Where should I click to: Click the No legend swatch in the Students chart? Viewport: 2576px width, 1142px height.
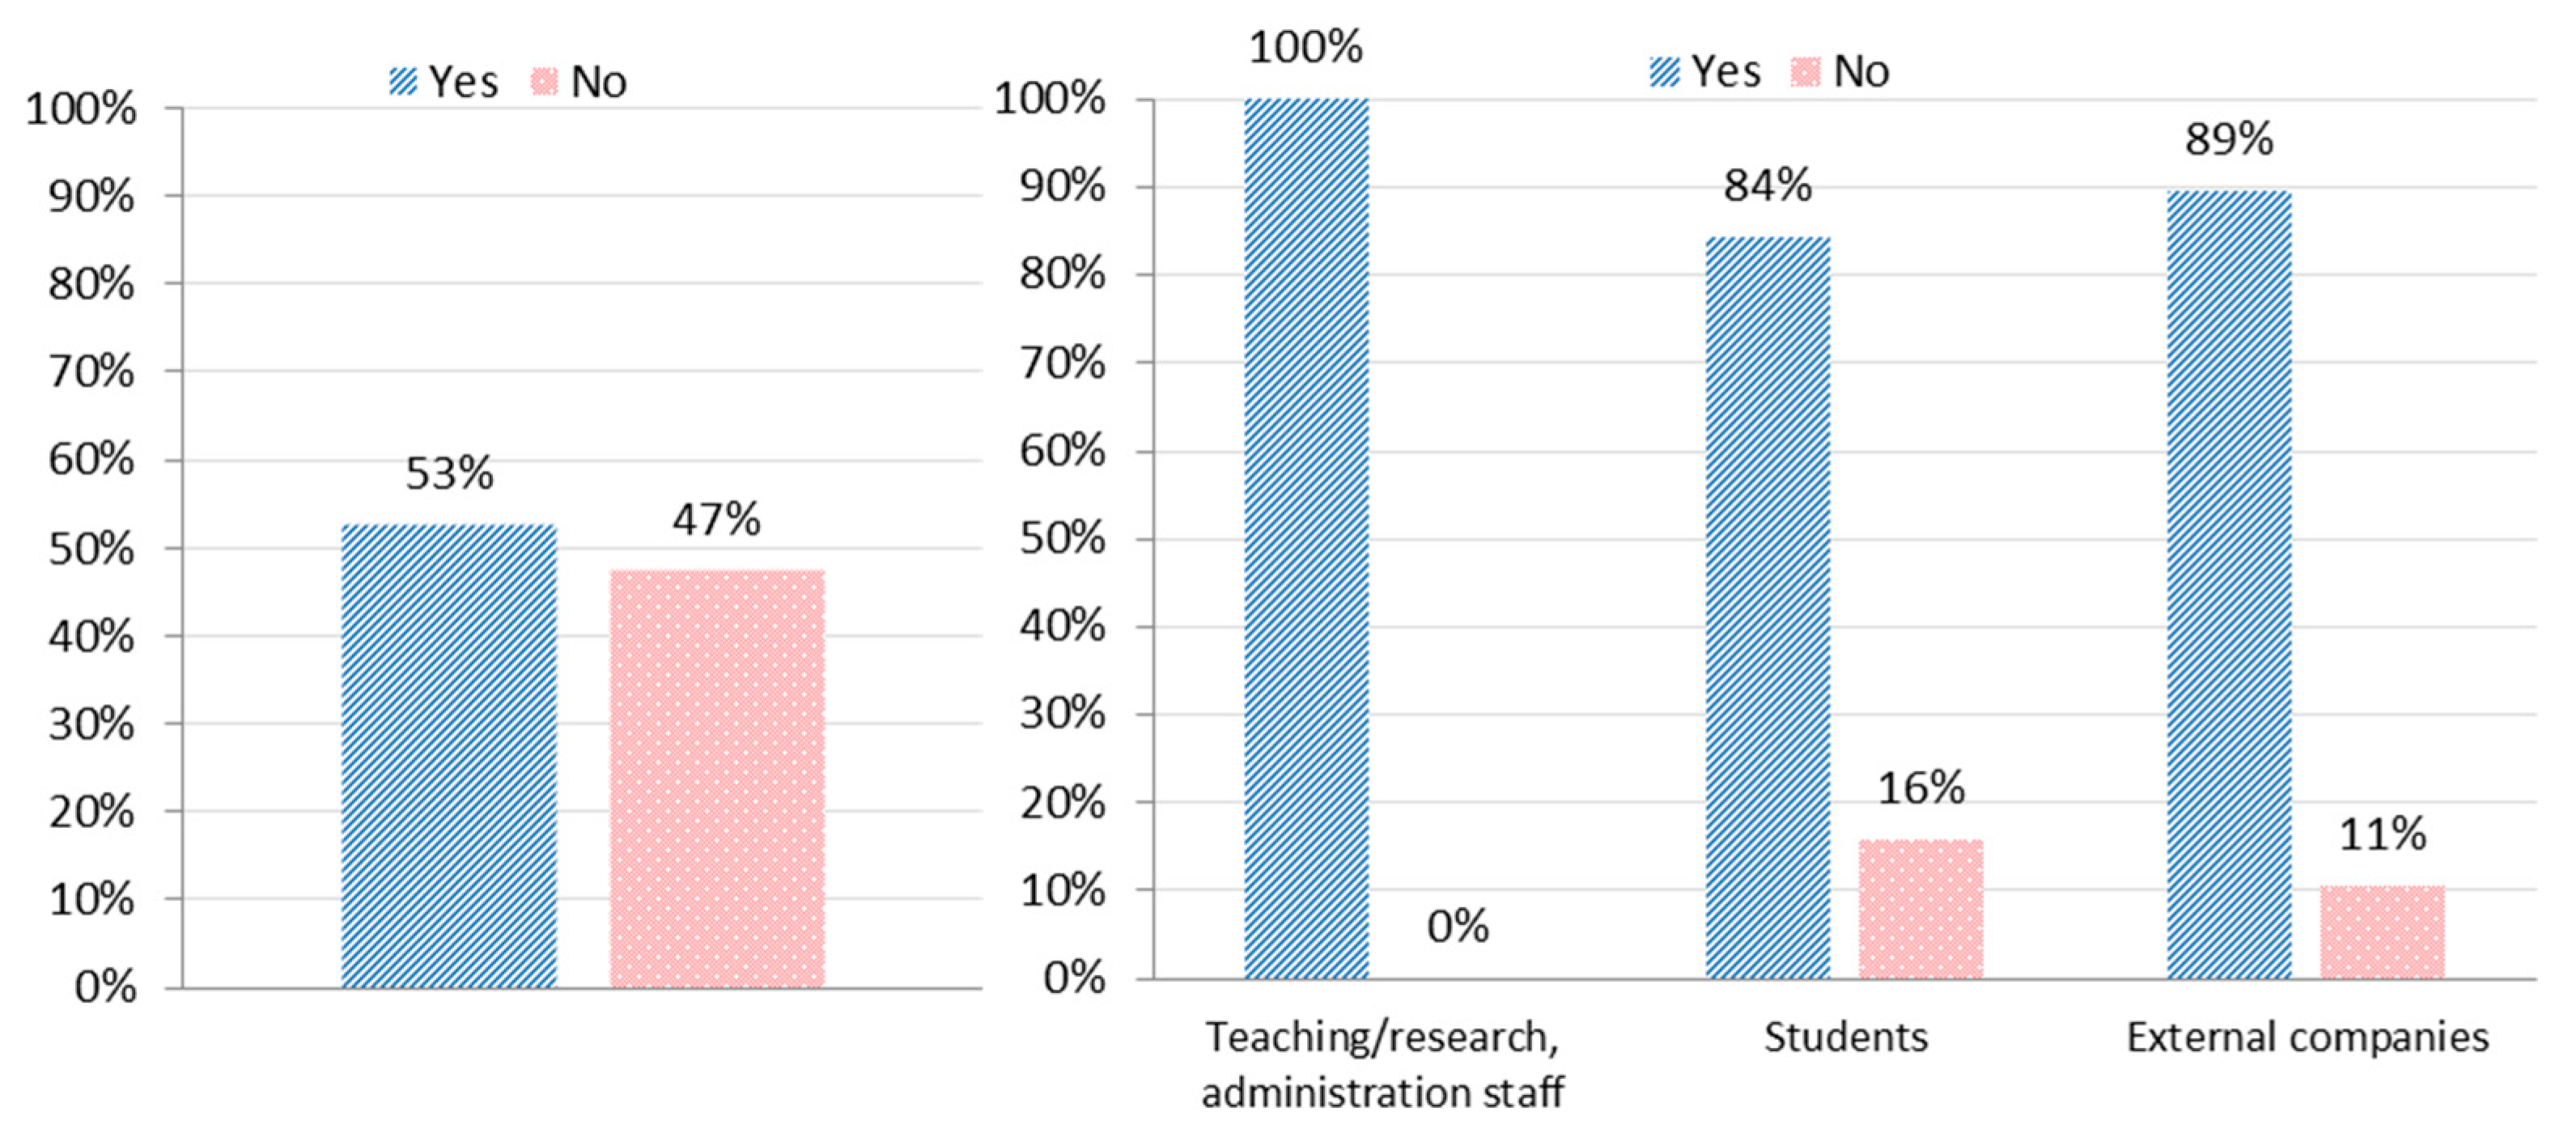click(x=1805, y=72)
